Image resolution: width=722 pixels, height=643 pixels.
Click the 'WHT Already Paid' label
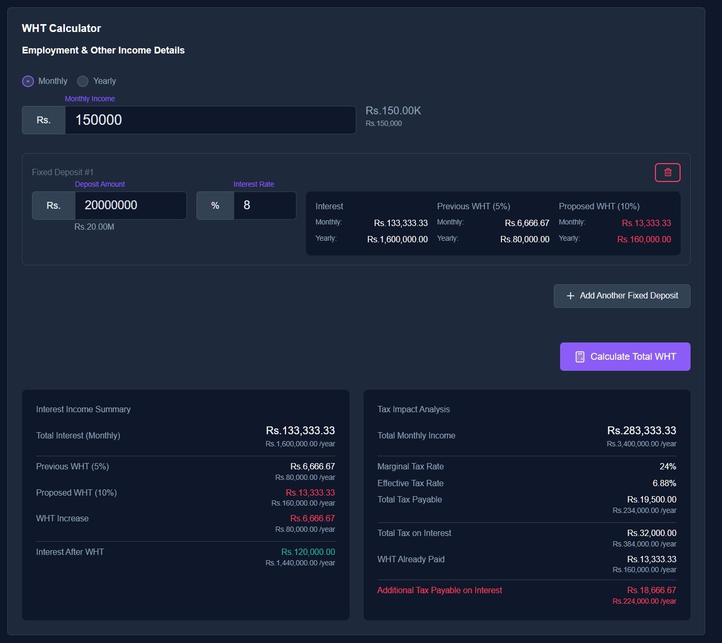[x=411, y=560]
